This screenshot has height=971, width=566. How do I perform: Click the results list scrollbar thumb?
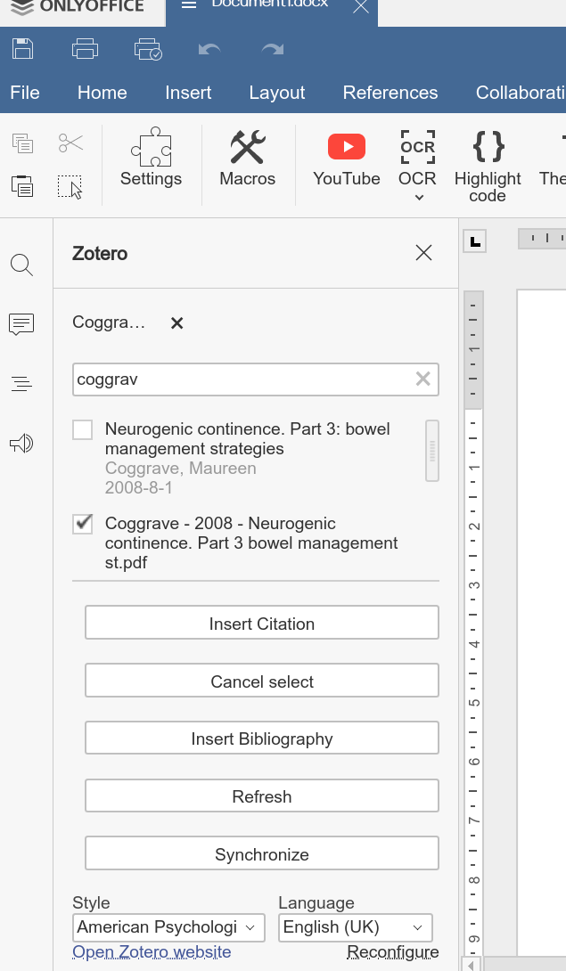click(x=432, y=451)
